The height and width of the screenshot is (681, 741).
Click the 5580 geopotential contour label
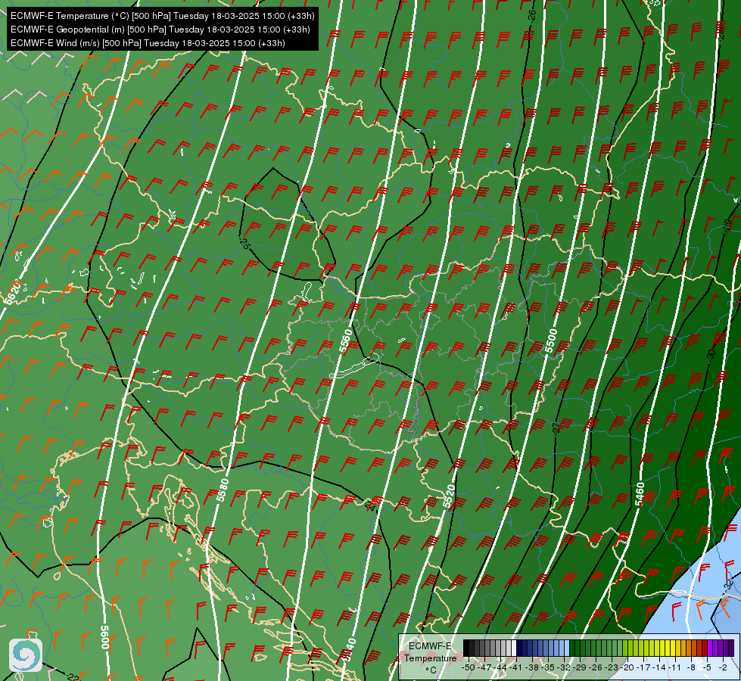(x=223, y=490)
